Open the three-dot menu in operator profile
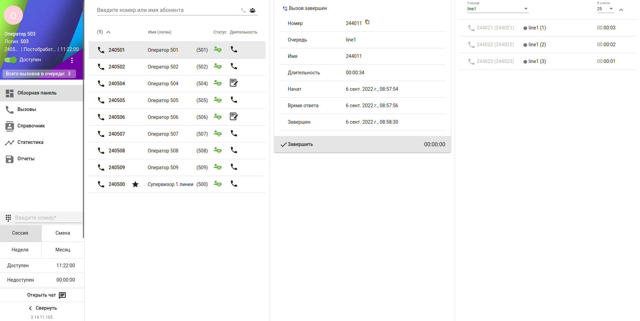Image resolution: width=640 pixels, height=321 pixels. pyautogui.click(x=72, y=60)
